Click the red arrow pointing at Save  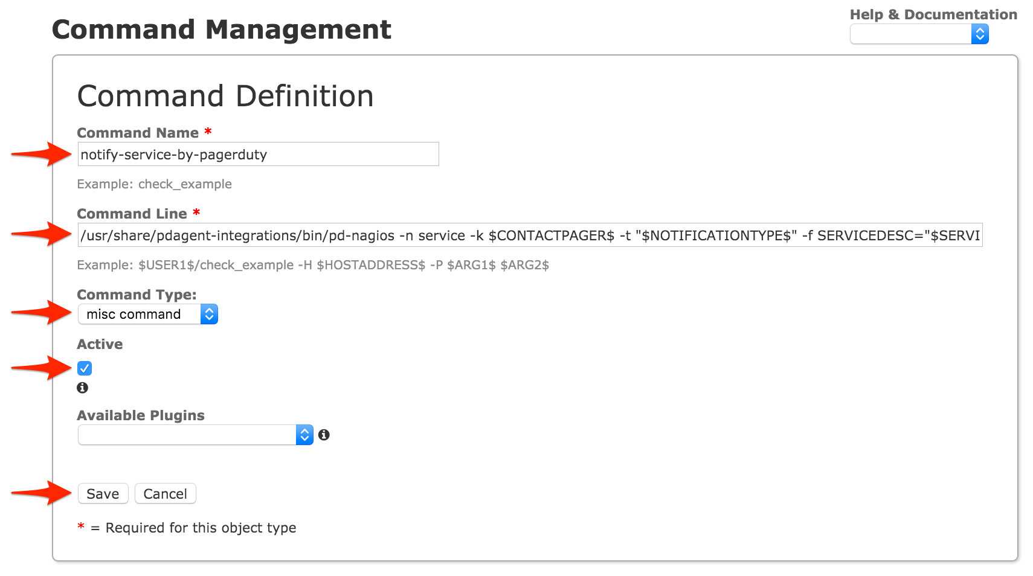pyautogui.click(x=42, y=493)
